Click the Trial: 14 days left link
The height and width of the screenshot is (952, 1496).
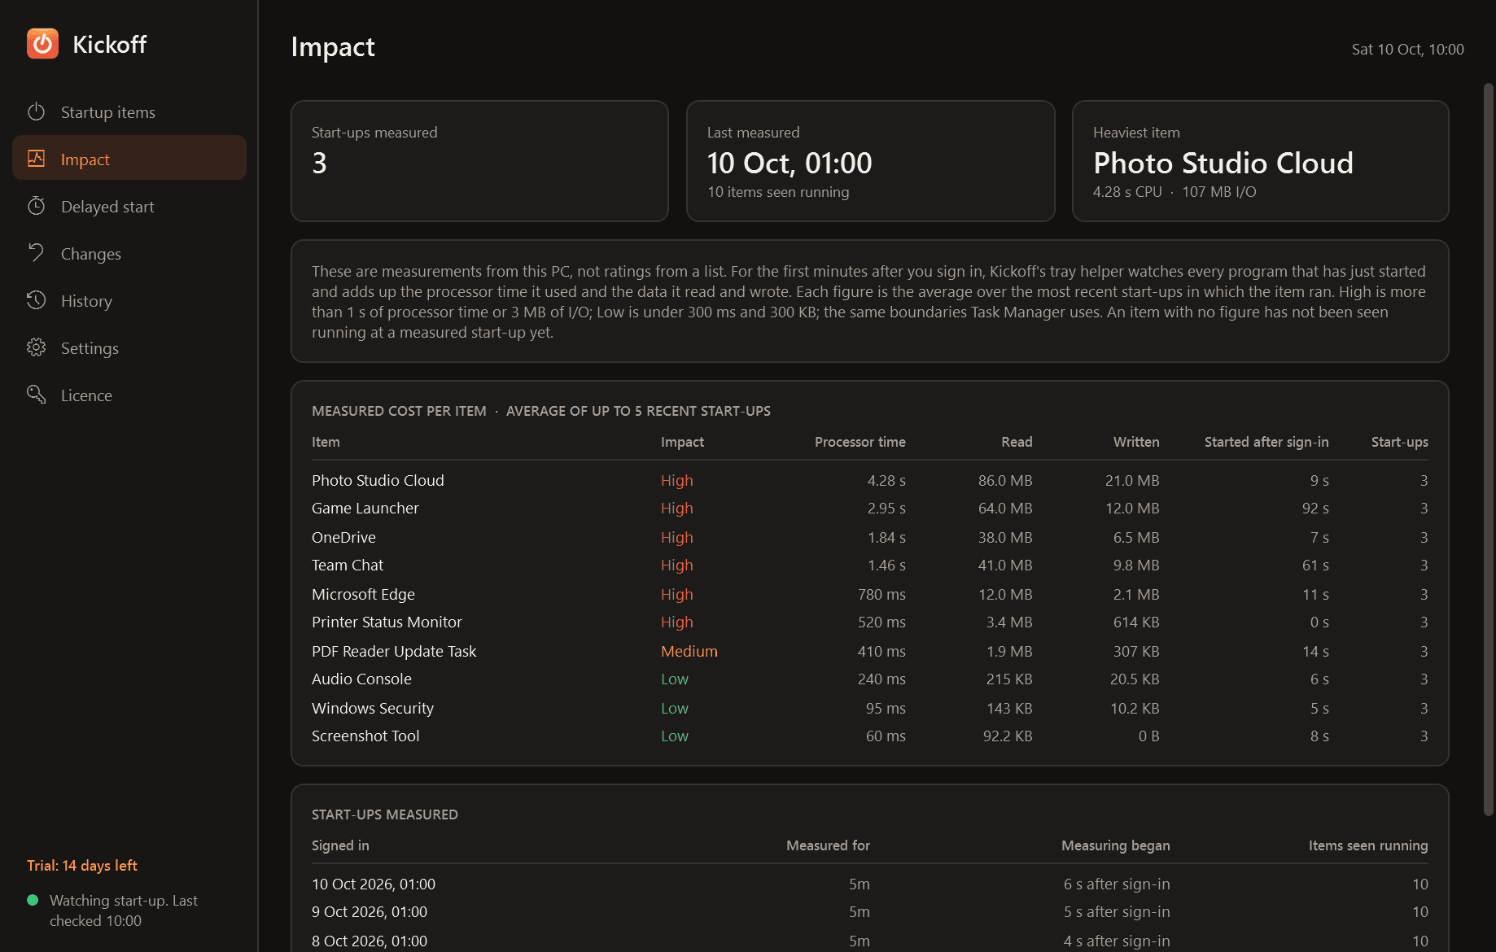point(81,866)
